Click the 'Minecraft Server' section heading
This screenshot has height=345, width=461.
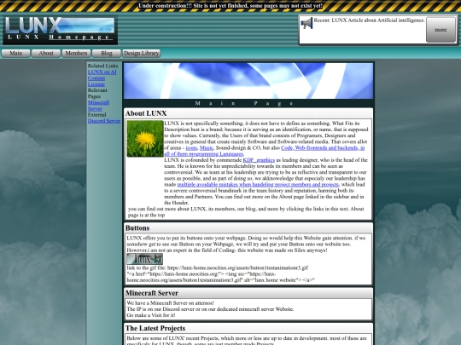pyautogui.click(x=152, y=293)
